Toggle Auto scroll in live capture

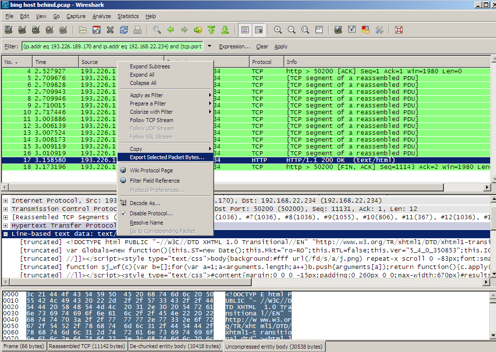coord(258,30)
